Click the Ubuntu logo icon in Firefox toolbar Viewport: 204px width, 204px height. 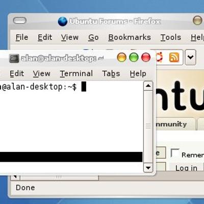pyautogui.click(x=159, y=57)
